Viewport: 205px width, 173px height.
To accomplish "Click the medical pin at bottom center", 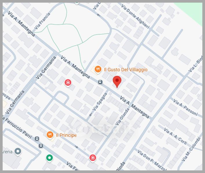I will tap(92, 158).
